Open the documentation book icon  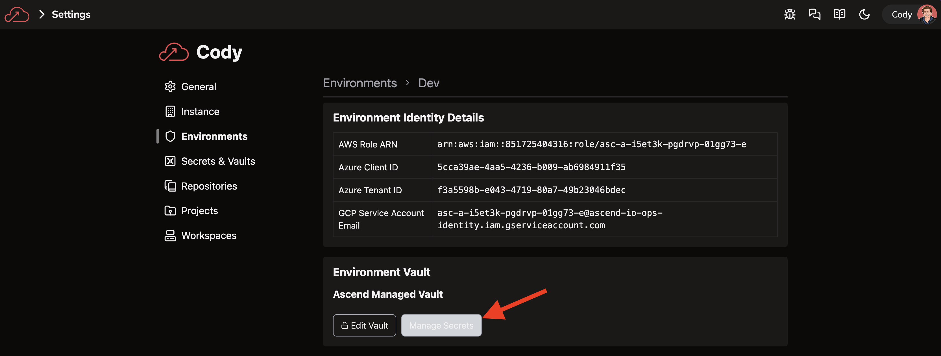[839, 15]
